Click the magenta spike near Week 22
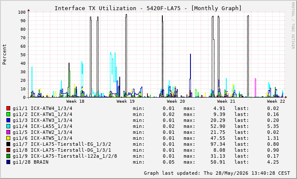 [255, 87]
